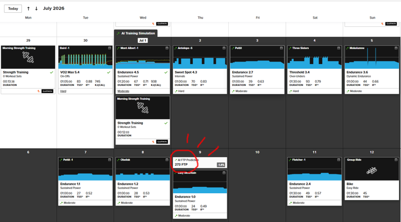Click Moderate label under Endurance 2.4

coord(298,203)
